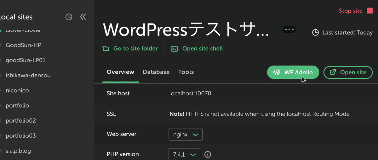Select the niconico site
Viewport: 378px width, 160px height.
[x=17, y=90]
